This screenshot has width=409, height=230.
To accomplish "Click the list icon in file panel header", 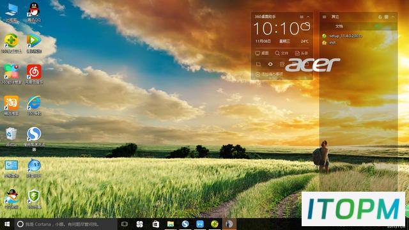I will [324, 17].
